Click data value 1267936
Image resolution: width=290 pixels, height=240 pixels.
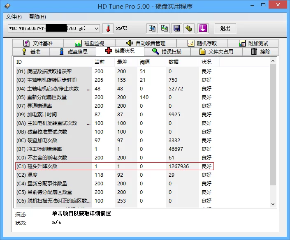(179, 166)
